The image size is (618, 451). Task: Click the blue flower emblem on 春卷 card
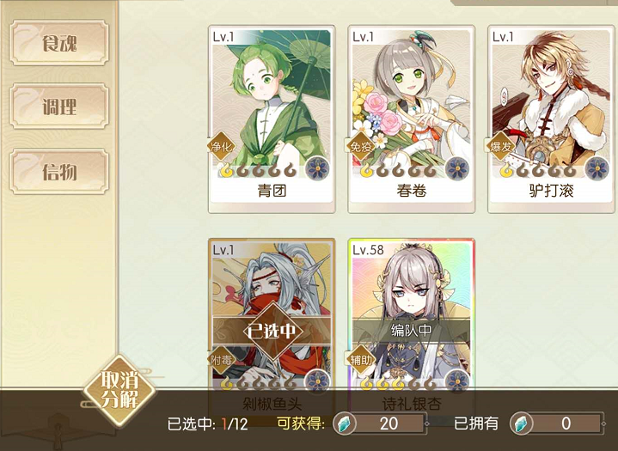457,169
